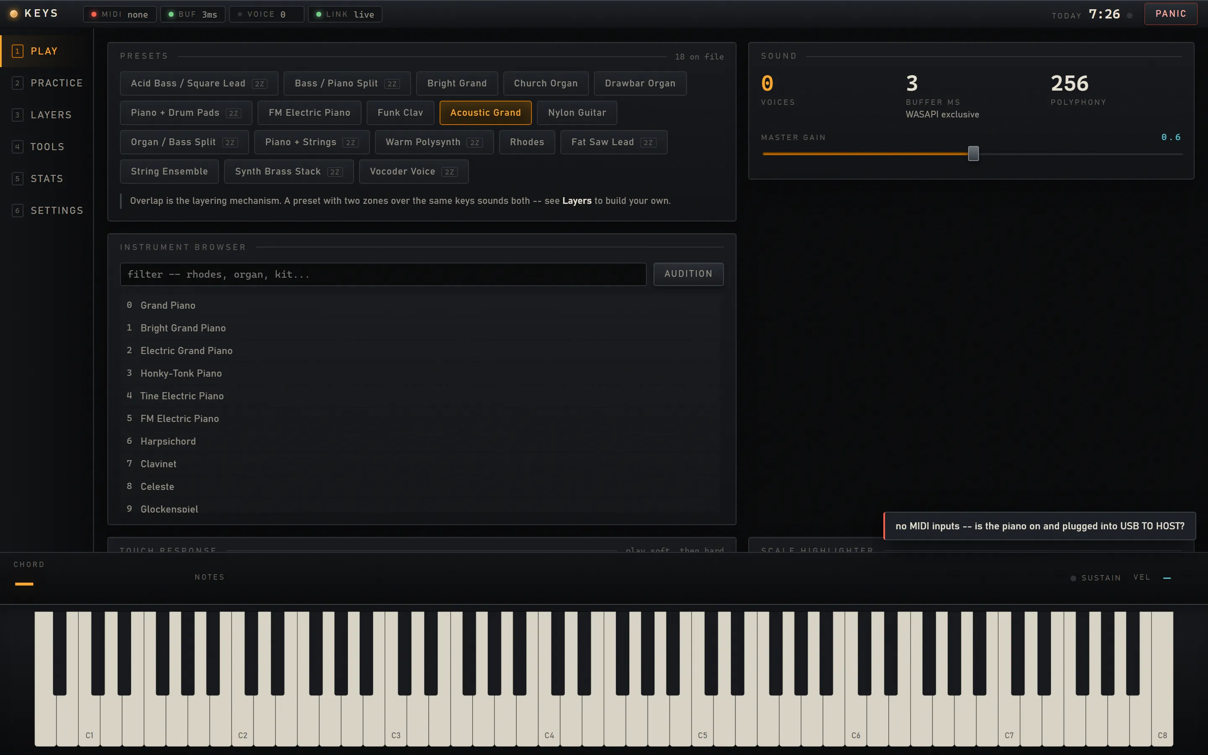
Task: Load the Acid Bass / Square Lead preset
Action: [x=199, y=83]
